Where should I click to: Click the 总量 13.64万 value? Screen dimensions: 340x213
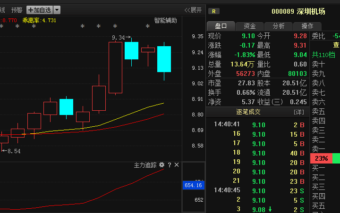point(242,64)
